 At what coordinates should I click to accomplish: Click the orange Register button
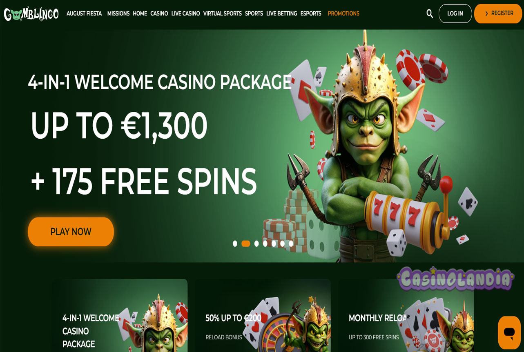point(498,13)
